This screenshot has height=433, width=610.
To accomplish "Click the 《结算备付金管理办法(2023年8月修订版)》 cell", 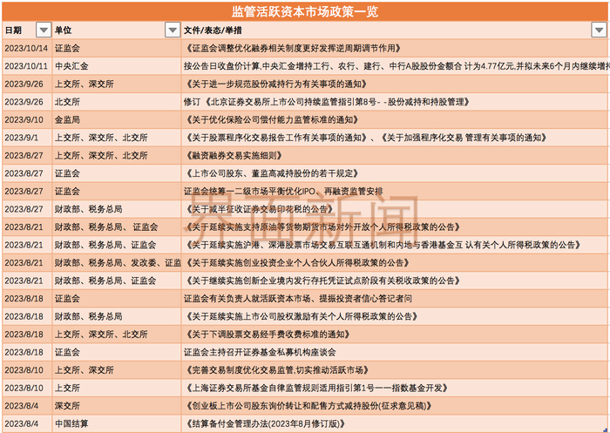I will point(395,423).
